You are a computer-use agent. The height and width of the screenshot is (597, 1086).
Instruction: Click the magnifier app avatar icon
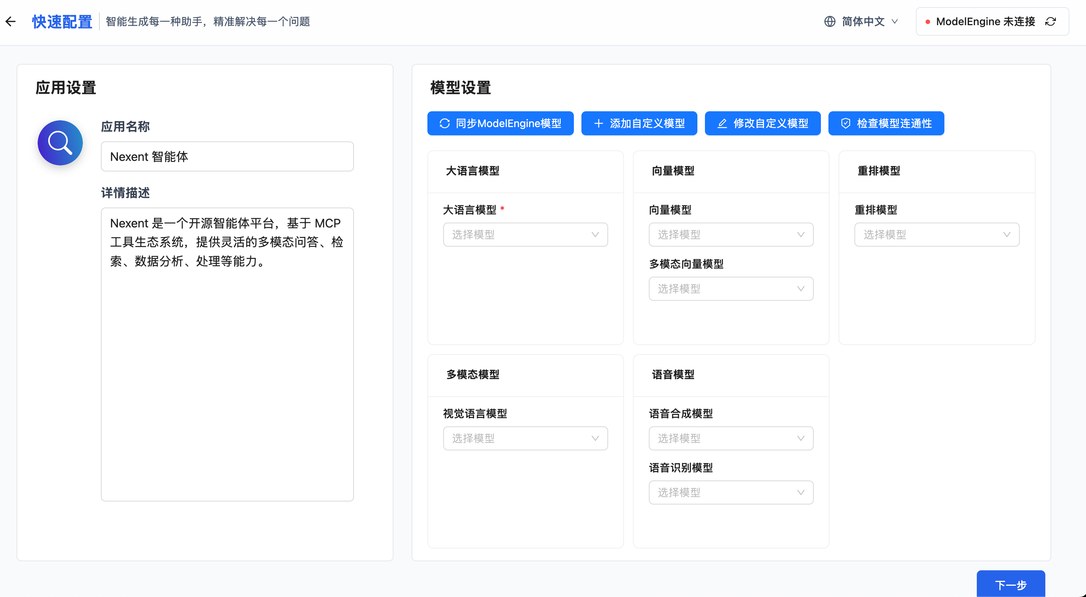point(60,143)
